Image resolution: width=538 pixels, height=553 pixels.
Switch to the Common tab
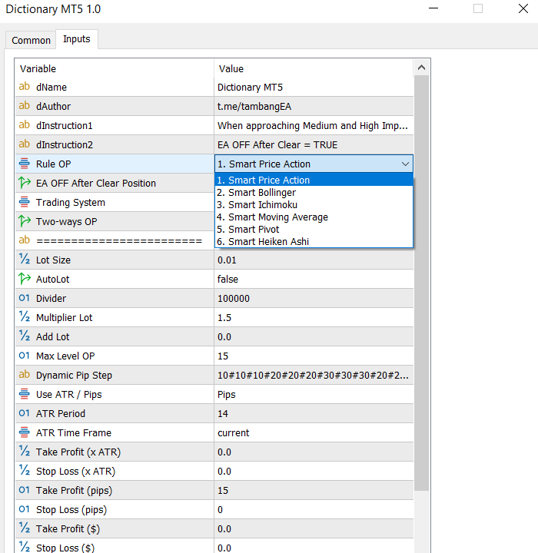pos(32,40)
